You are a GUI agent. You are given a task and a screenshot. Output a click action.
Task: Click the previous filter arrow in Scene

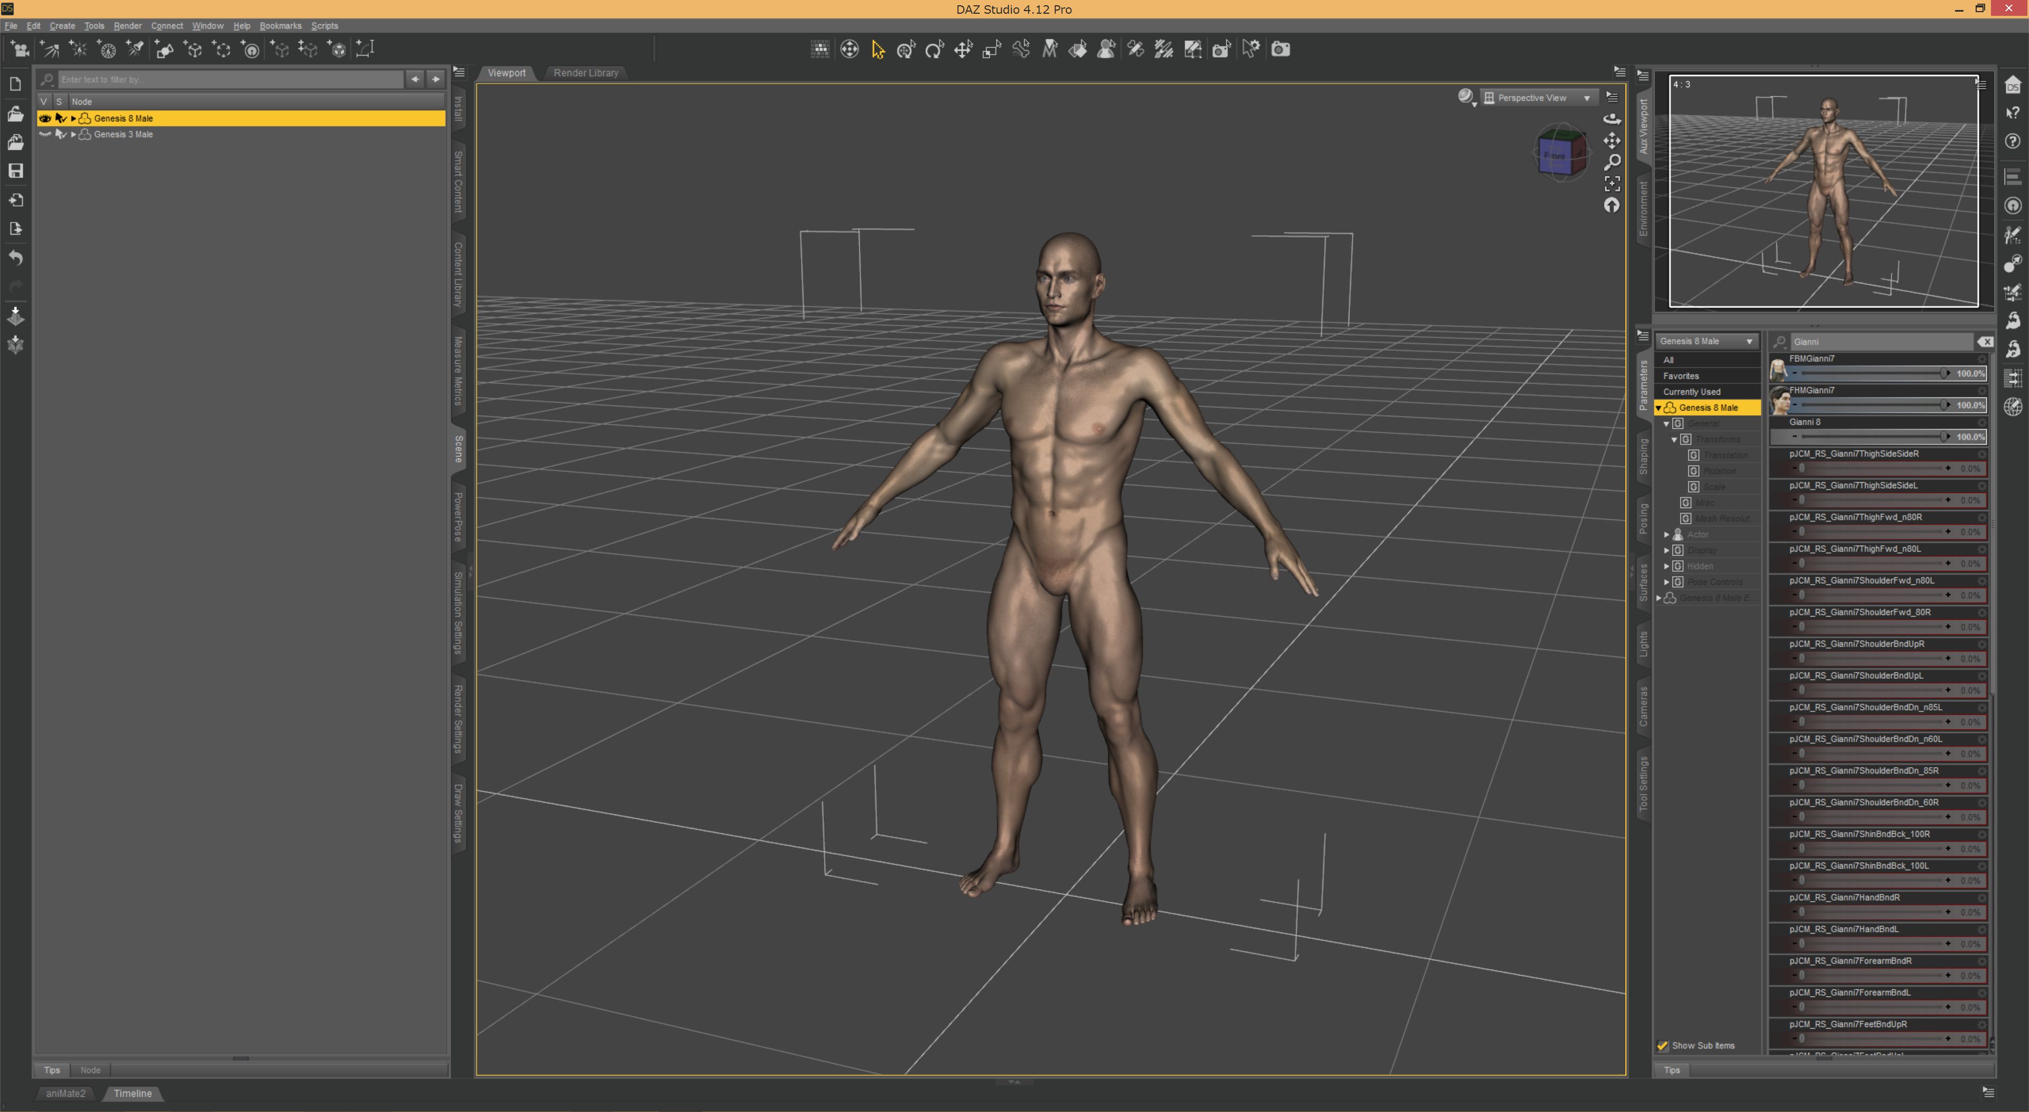tap(415, 79)
